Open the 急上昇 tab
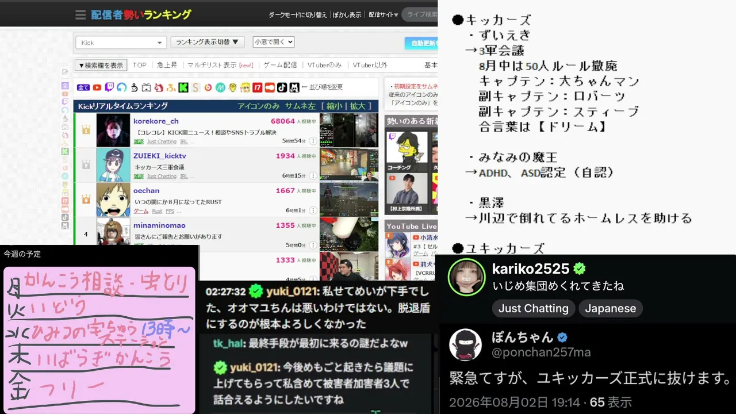736x414 pixels. pyautogui.click(x=167, y=66)
